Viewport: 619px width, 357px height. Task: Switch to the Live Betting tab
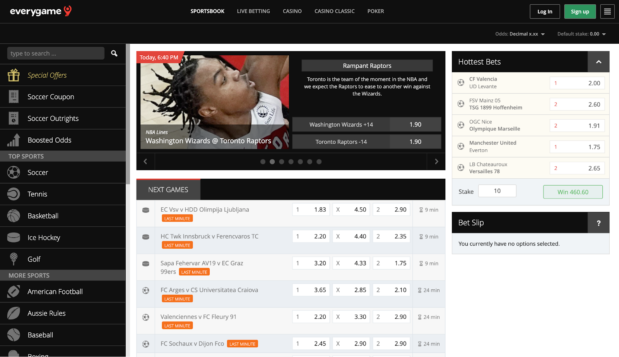pos(253,11)
